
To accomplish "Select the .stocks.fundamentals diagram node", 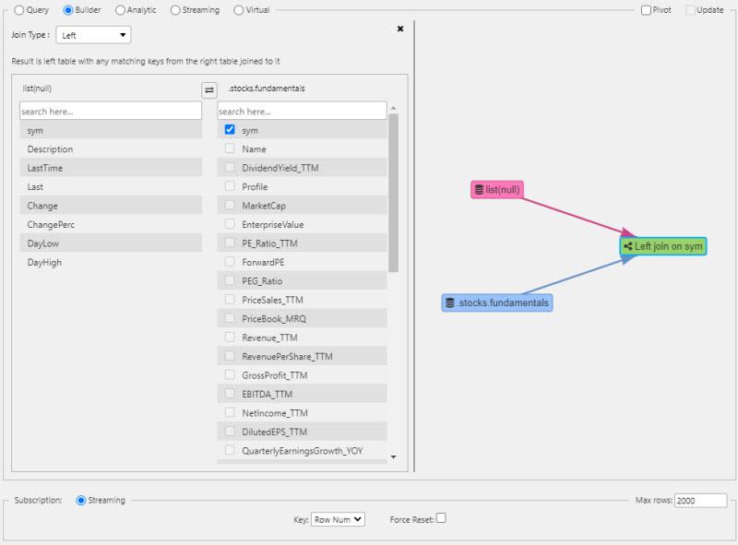I will (497, 302).
